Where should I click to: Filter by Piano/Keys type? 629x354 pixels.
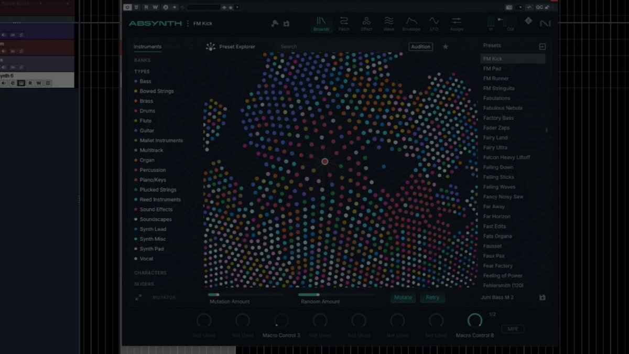click(x=150, y=180)
